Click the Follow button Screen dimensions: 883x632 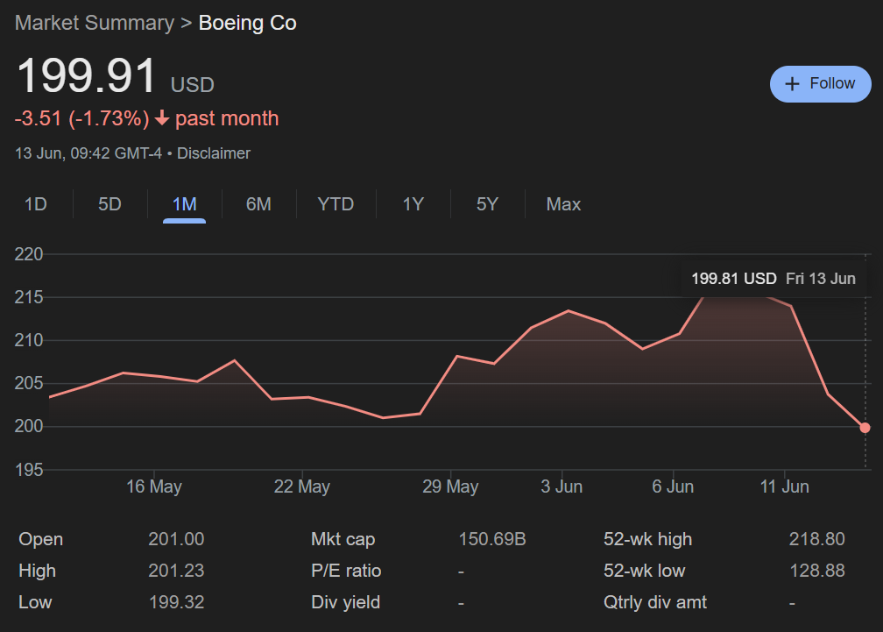tap(820, 84)
